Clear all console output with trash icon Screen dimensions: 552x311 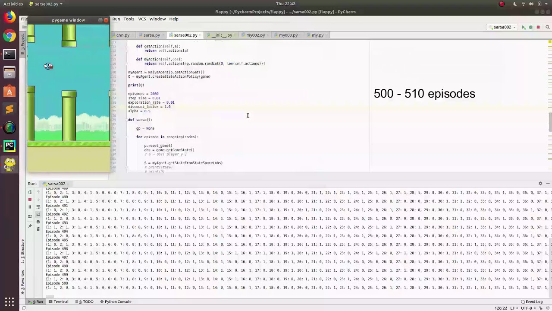coord(38,229)
